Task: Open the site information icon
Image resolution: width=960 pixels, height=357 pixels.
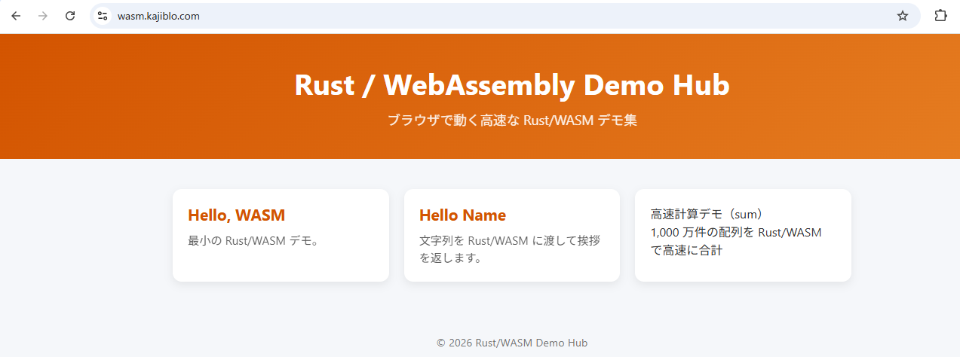Action: (103, 16)
